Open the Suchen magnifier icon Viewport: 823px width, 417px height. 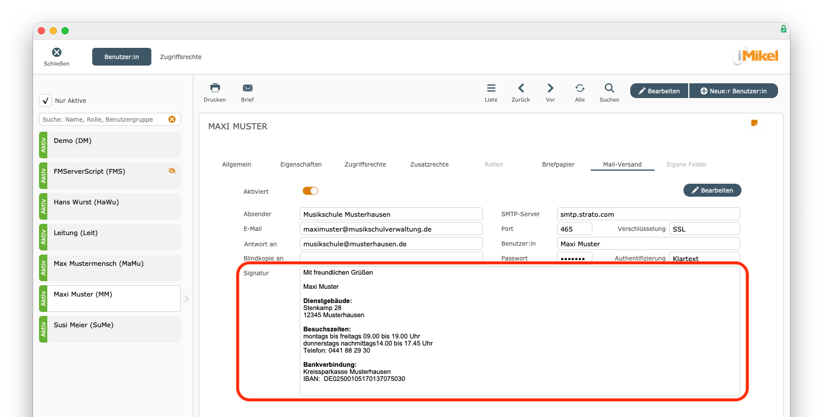tap(610, 88)
